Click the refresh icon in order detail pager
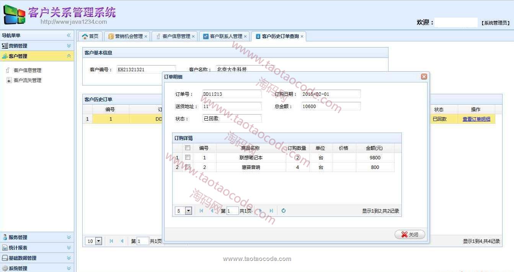Image resolution: width=514 pixels, height=272 pixels. pyautogui.click(x=283, y=211)
